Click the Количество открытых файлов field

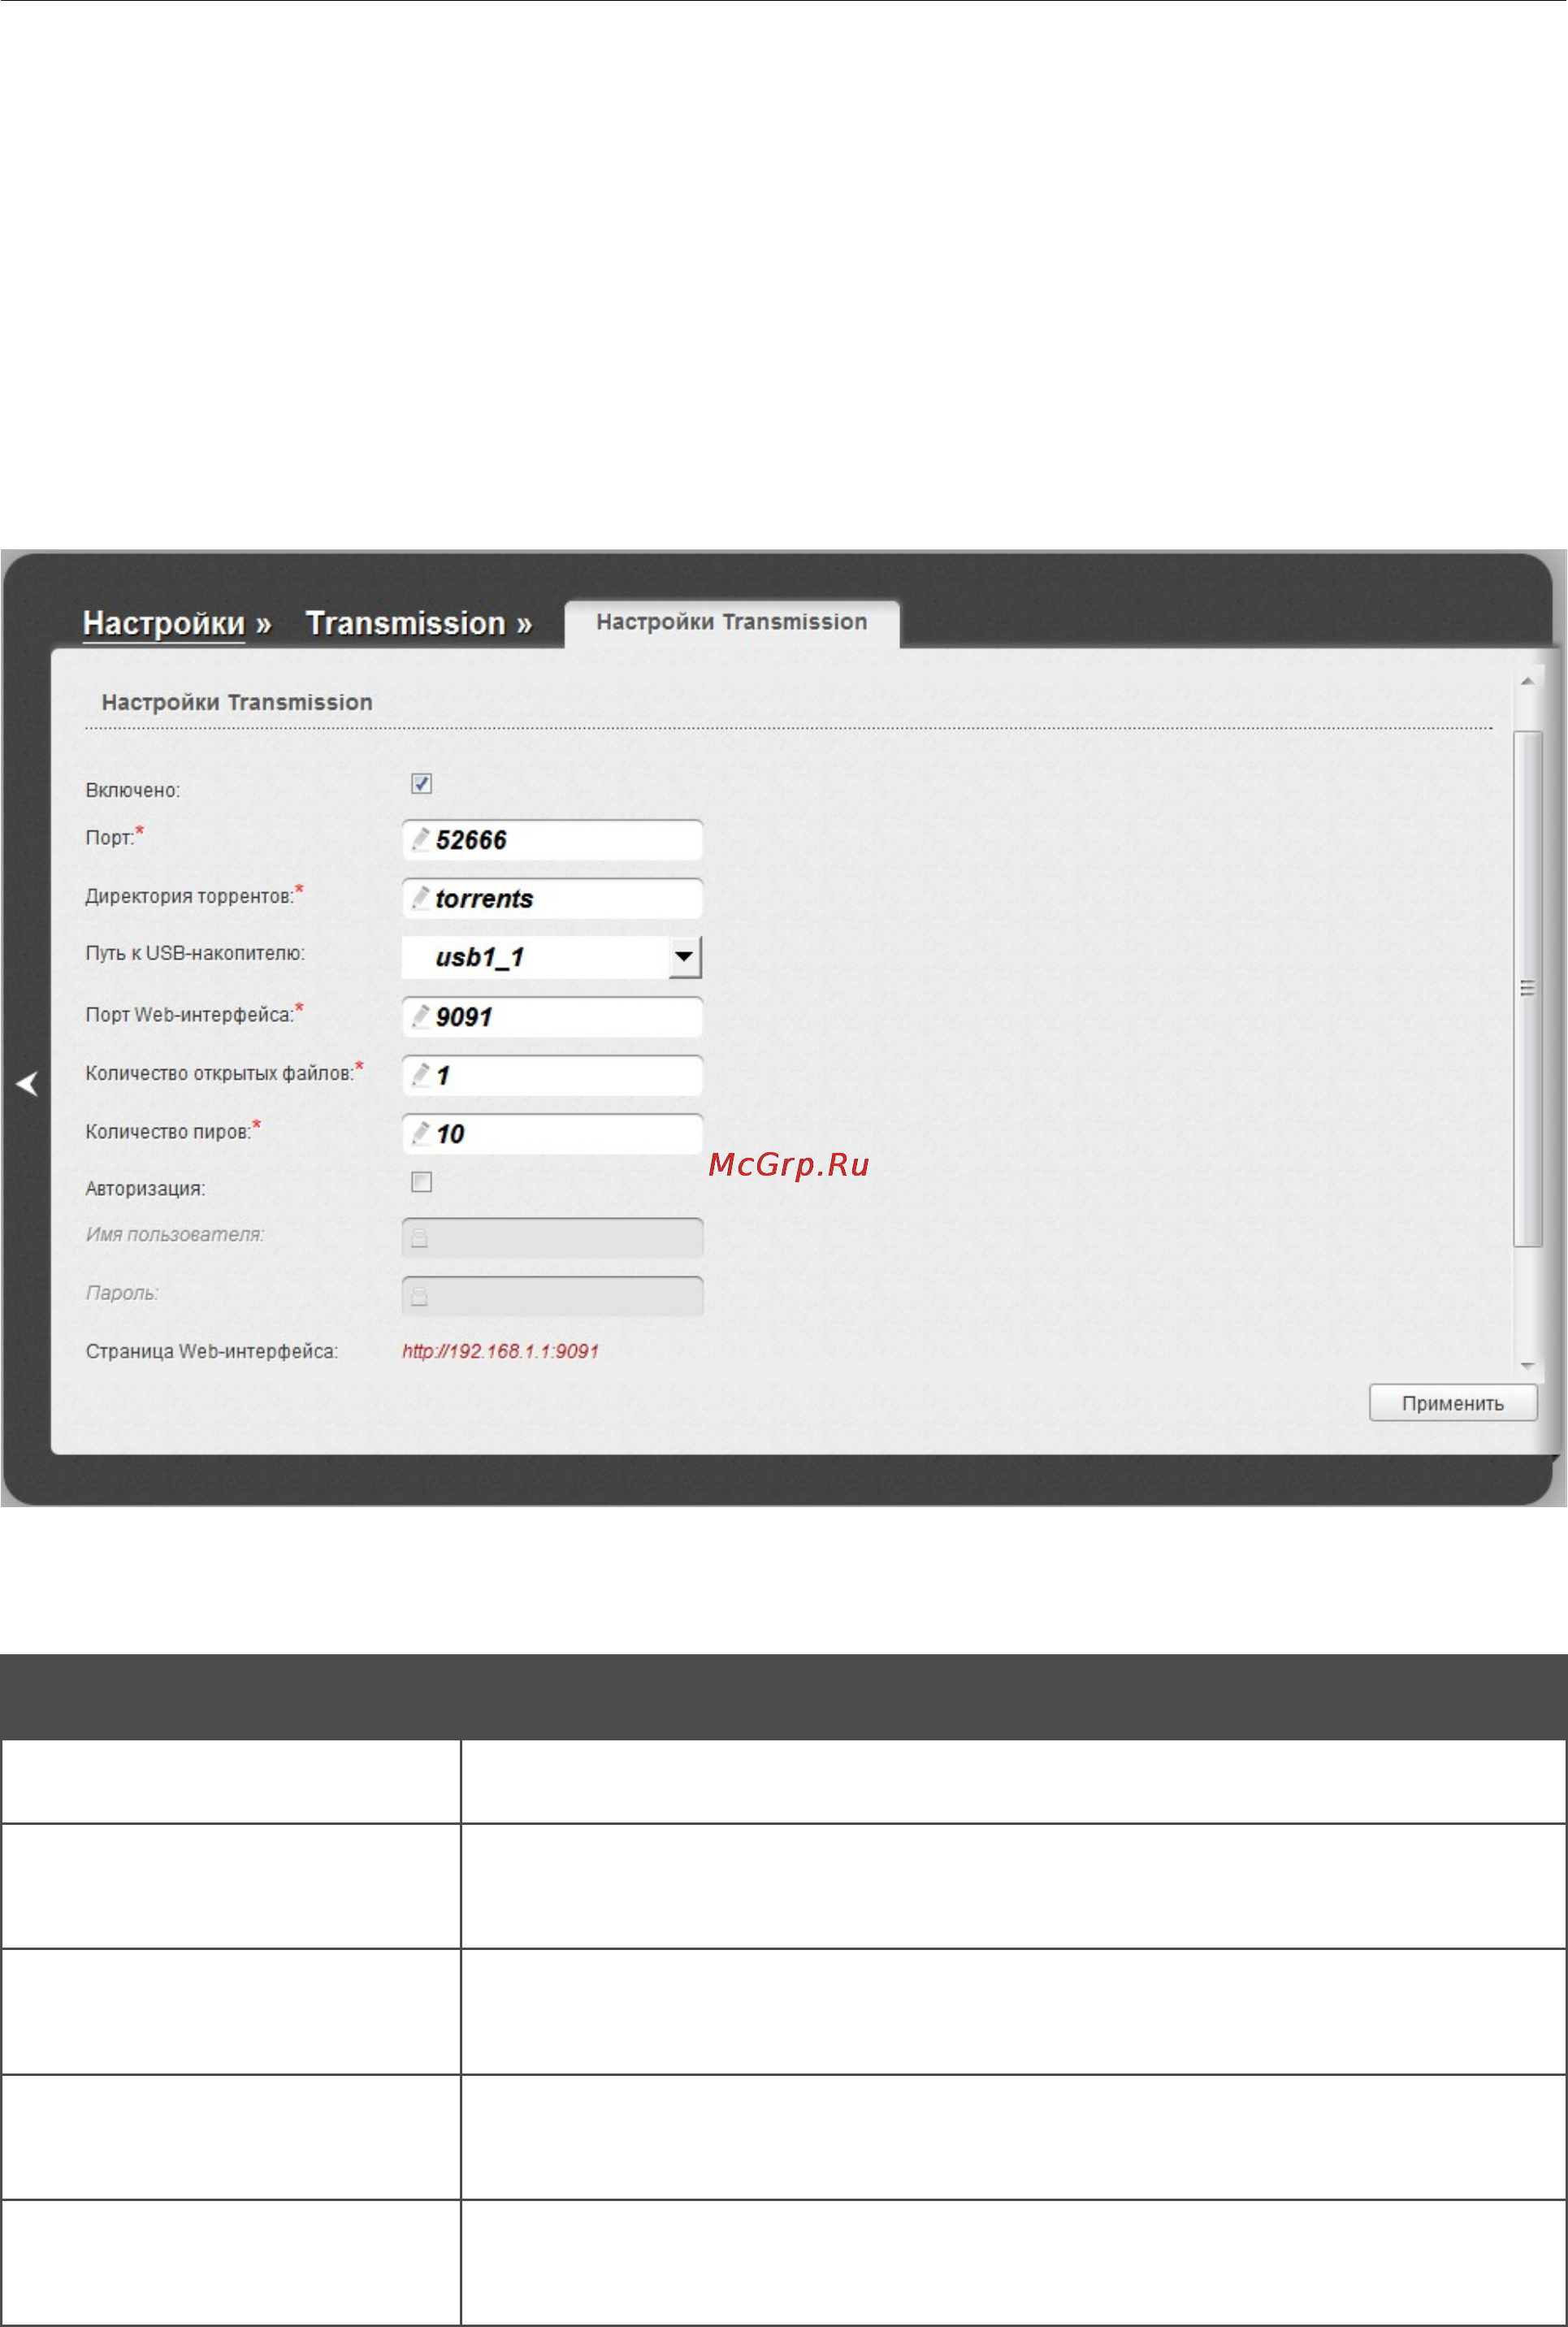(552, 1075)
